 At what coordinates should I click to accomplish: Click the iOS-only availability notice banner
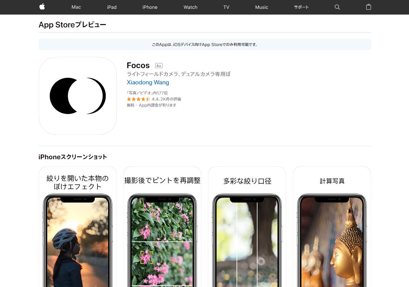(205, 44)
